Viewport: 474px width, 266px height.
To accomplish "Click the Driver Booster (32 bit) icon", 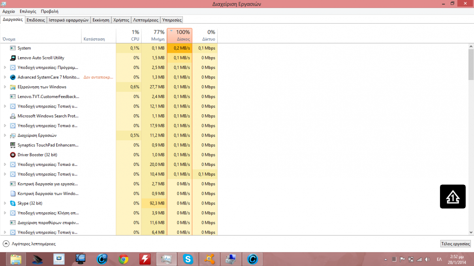I will point(13,155).
